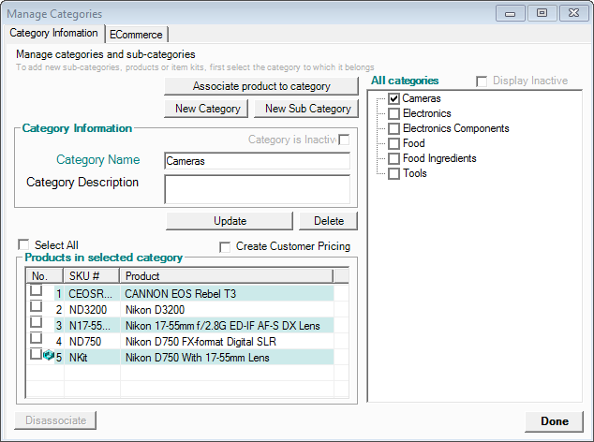
Task: Uncheck the Cameras category checkbox
Action: 394,98
